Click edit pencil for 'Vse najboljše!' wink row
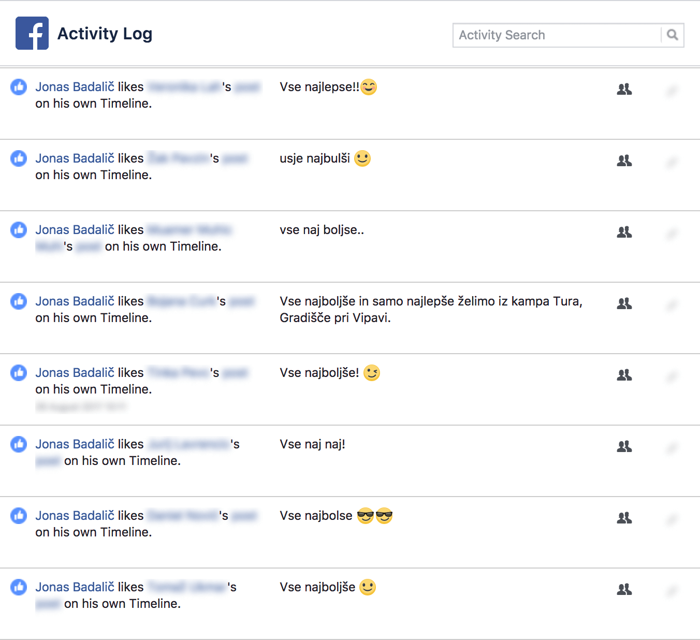700x640 pixels. pos(672,377)
